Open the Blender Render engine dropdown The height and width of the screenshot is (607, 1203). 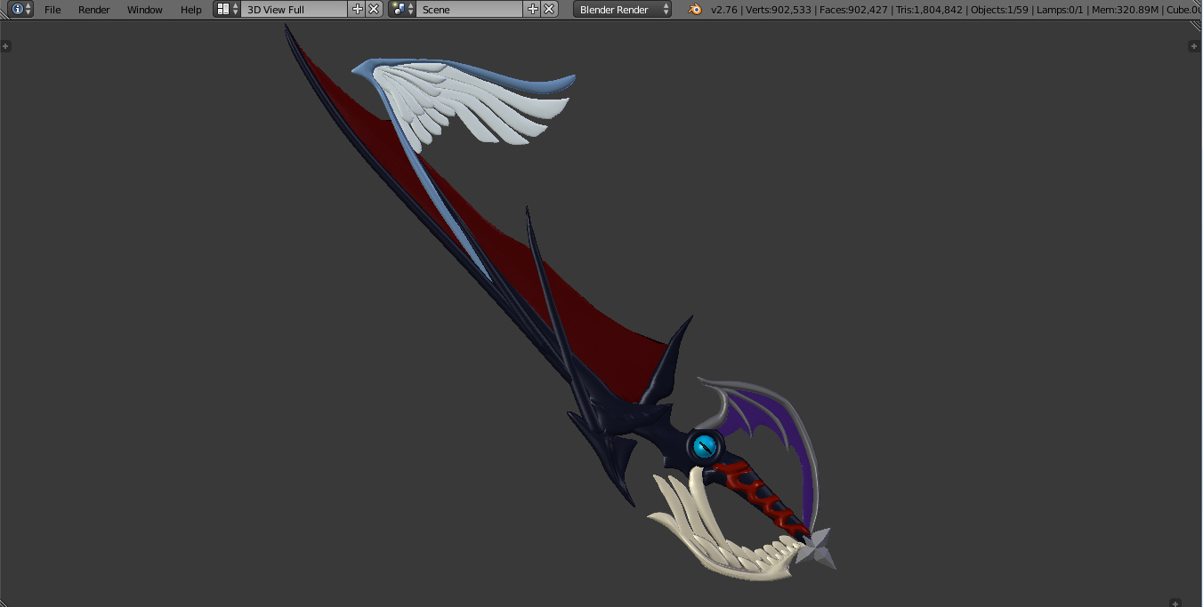point(623,9)
